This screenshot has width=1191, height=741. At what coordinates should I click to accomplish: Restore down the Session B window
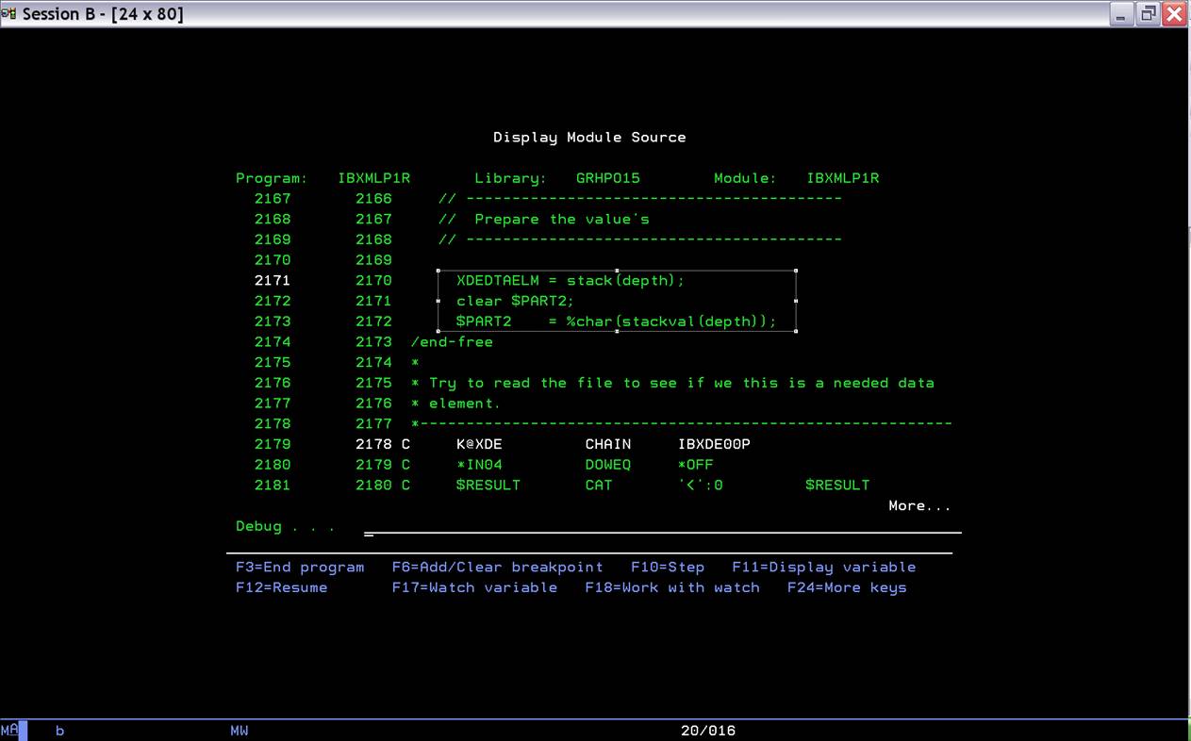coord(1148,13)
